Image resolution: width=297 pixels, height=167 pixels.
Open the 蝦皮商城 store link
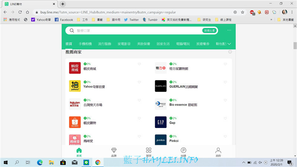pos(90,69)
